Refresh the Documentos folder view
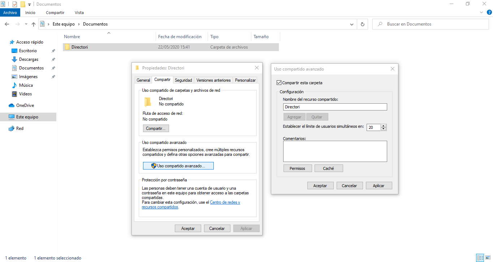Screen dimensions: 493x262 362,24
